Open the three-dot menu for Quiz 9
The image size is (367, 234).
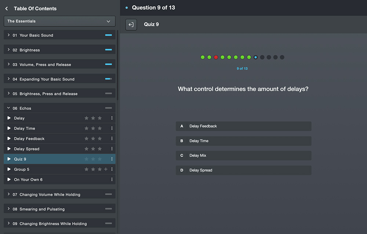(112, 159)
